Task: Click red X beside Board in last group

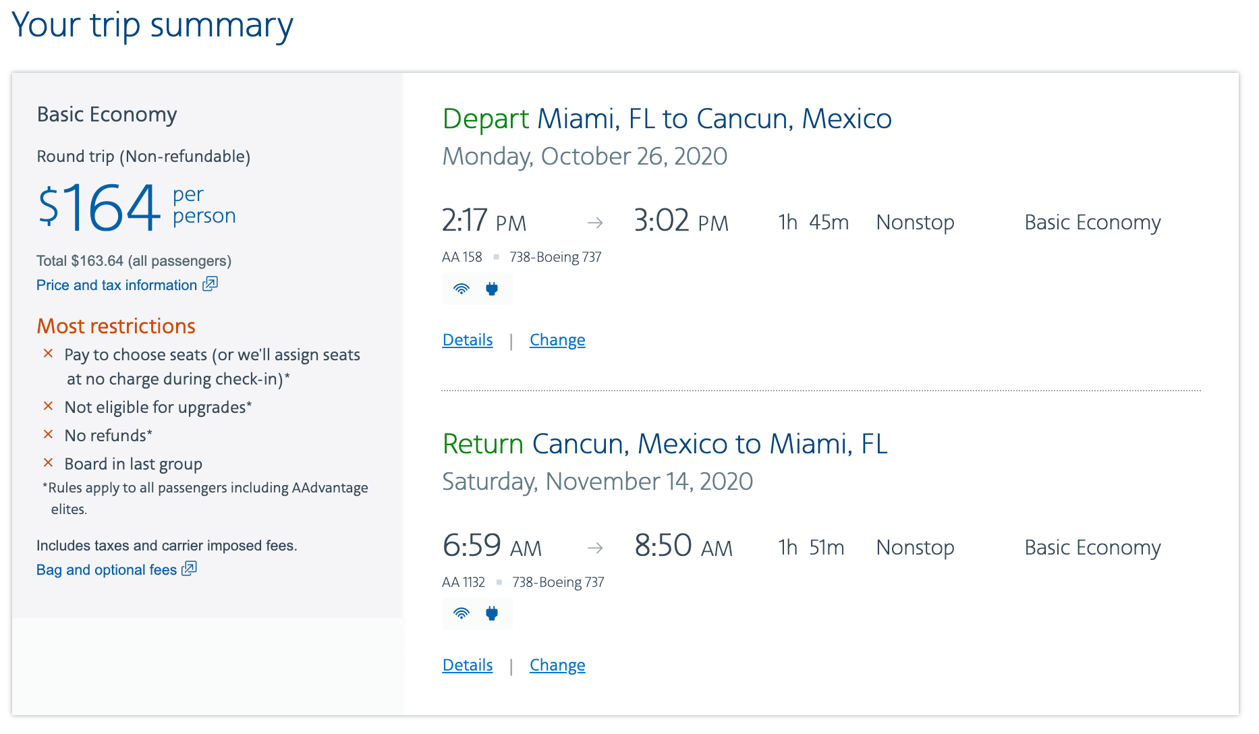Action: click(x=49, y=463)
